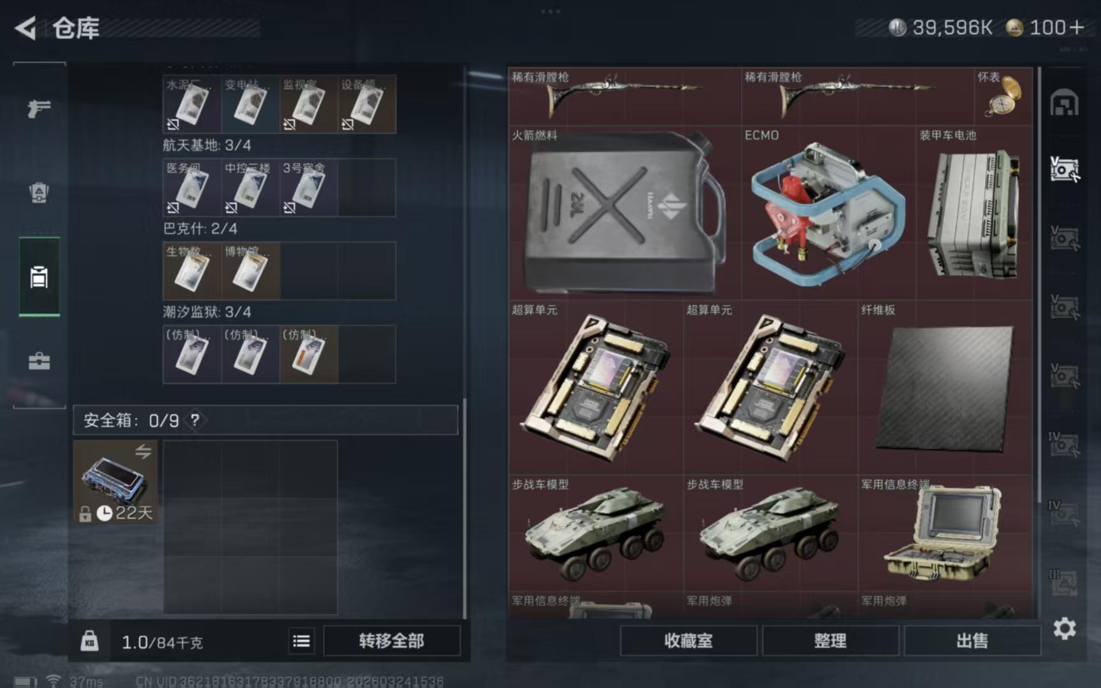
Task: Select the briefcase sidebar tab
Action: click(39, 361)
